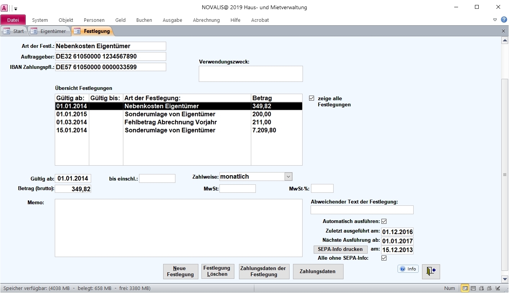Click the Access application icon in title bar
509x293 pixels.
click(x=4, y=8)
